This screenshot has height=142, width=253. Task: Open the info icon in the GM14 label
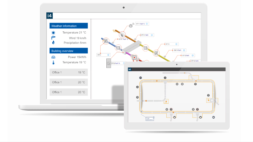click(184, 50)
